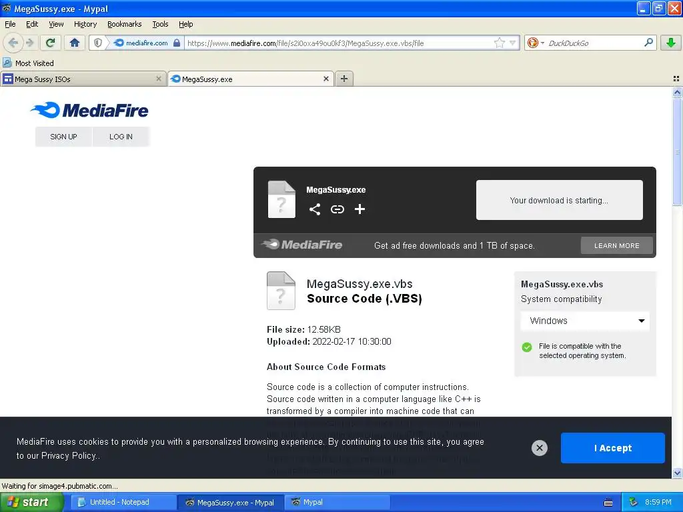Click 'Your download is starting...' button
Screen dimensions: 683x512
(x=559, y=200)
